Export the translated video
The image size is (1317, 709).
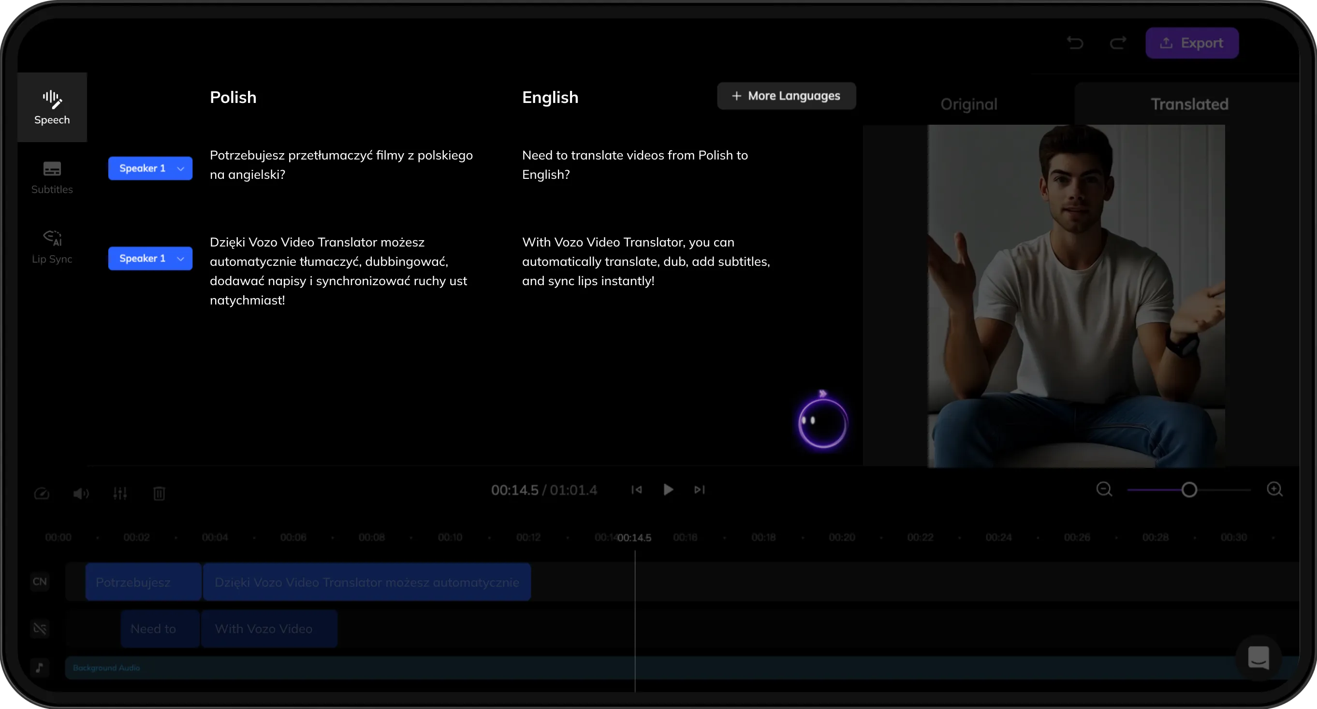tap(1192, 43)
